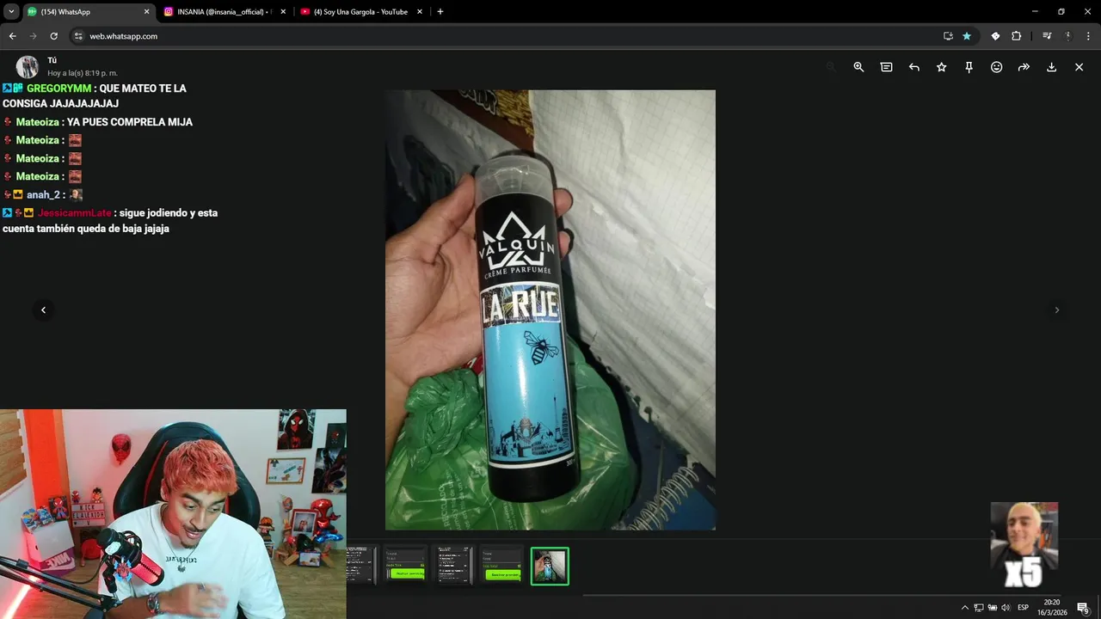Screen dimensions: 1101x619
Task: Pin the photo message
Action: tap(969, 67)
